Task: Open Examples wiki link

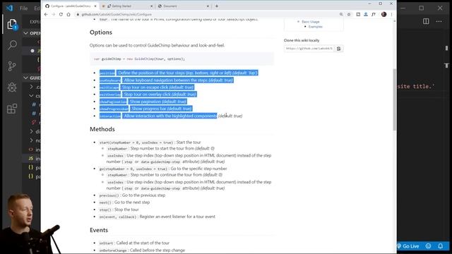Action: point(316,27)
